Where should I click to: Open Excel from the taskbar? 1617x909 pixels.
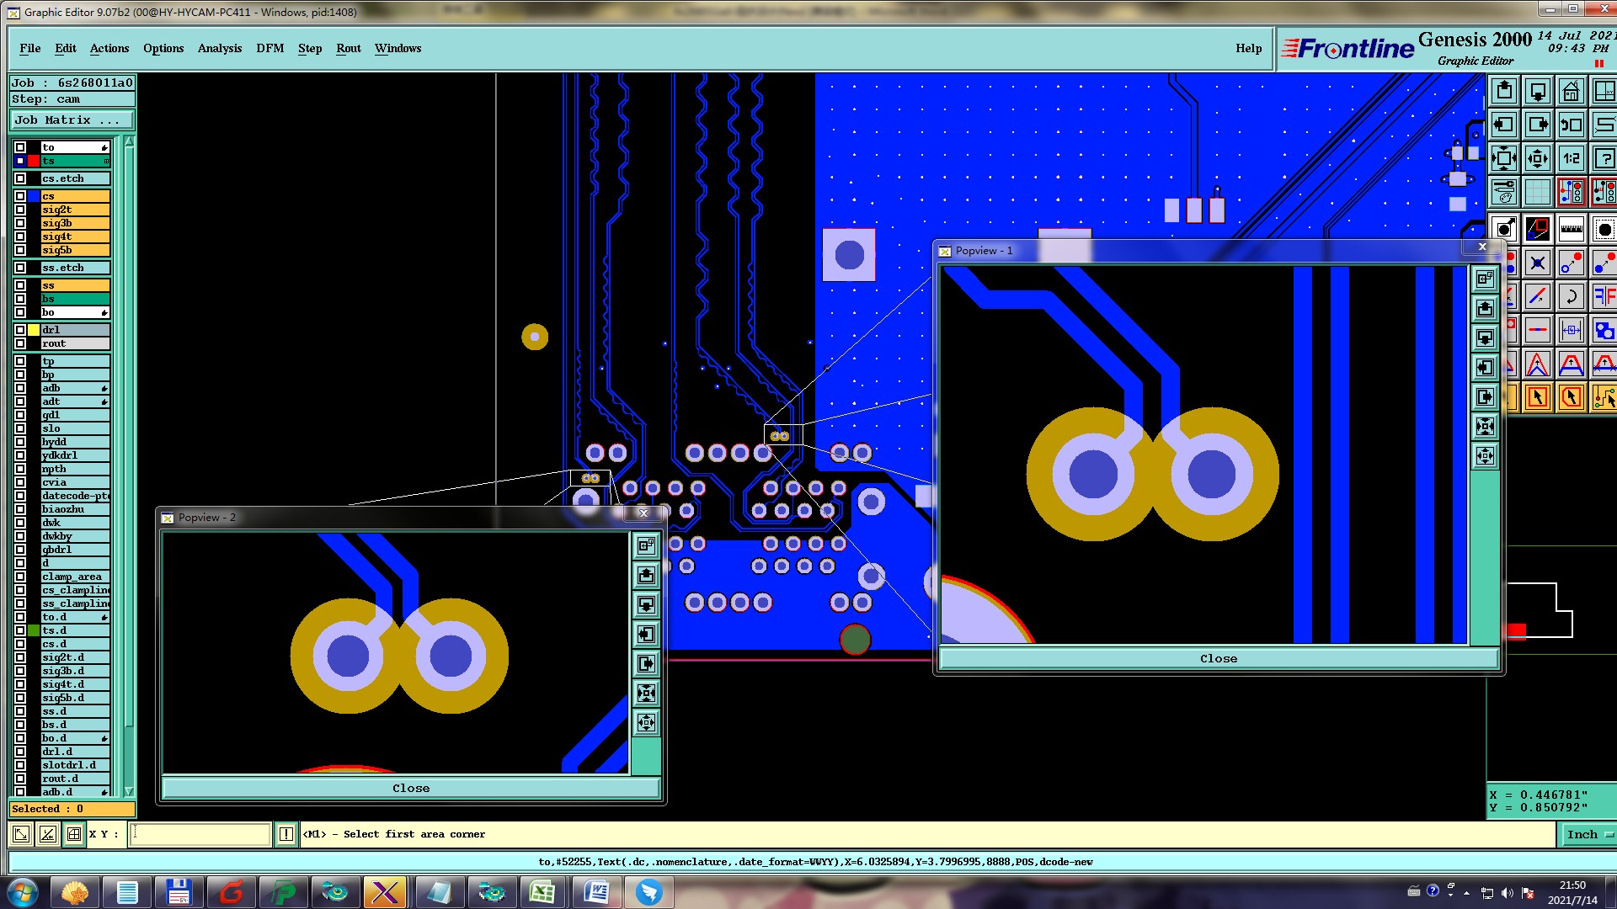point(542,892)
